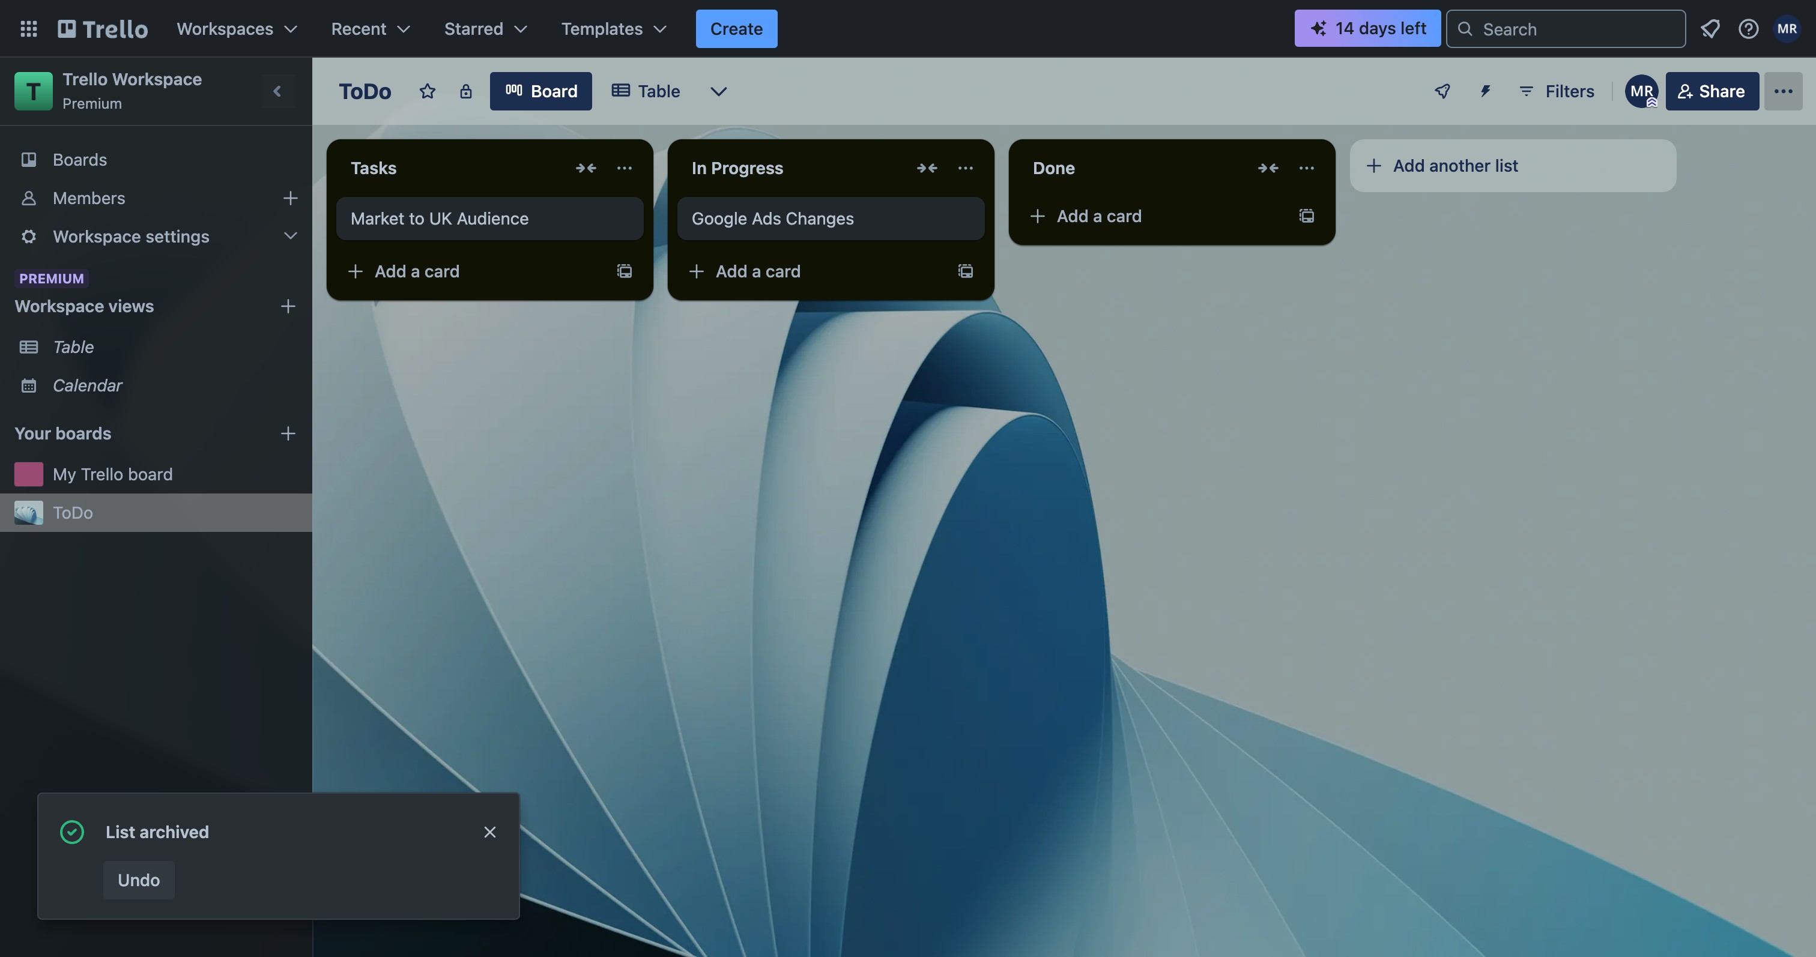Switch to the Board view tab
The height and width of the screenshot is (957, 1816).
coord(540,91)
